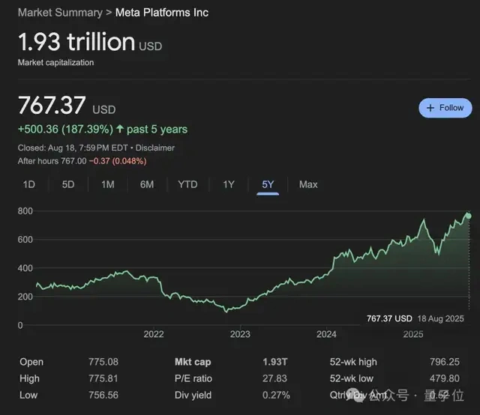This screenshot has height=415, width=480.
Task: Click the Open value 775.08
Action: pos(103,362)
